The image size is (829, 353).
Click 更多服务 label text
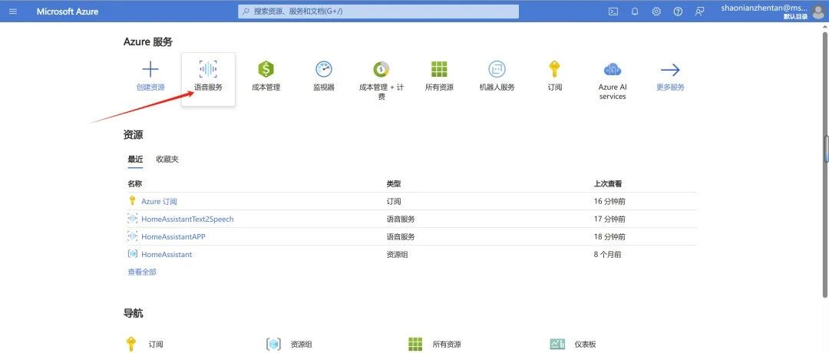tap(670, 87)
